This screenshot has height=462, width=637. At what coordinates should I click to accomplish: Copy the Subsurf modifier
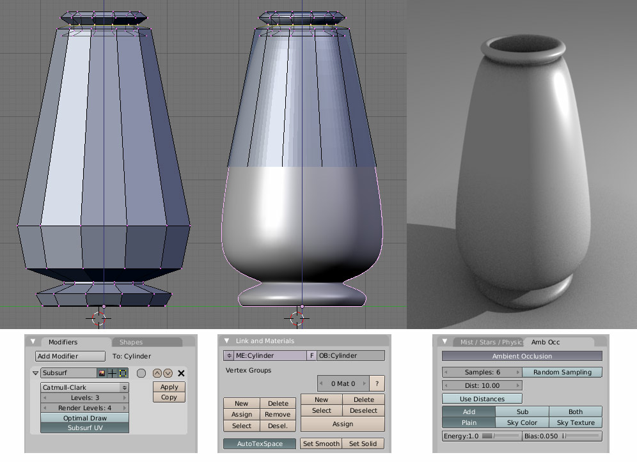click(169, 397)
